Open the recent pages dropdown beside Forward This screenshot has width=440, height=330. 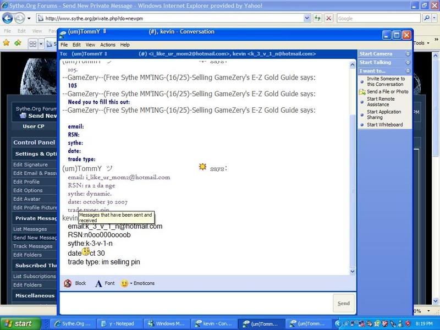(x=29, y=19)
